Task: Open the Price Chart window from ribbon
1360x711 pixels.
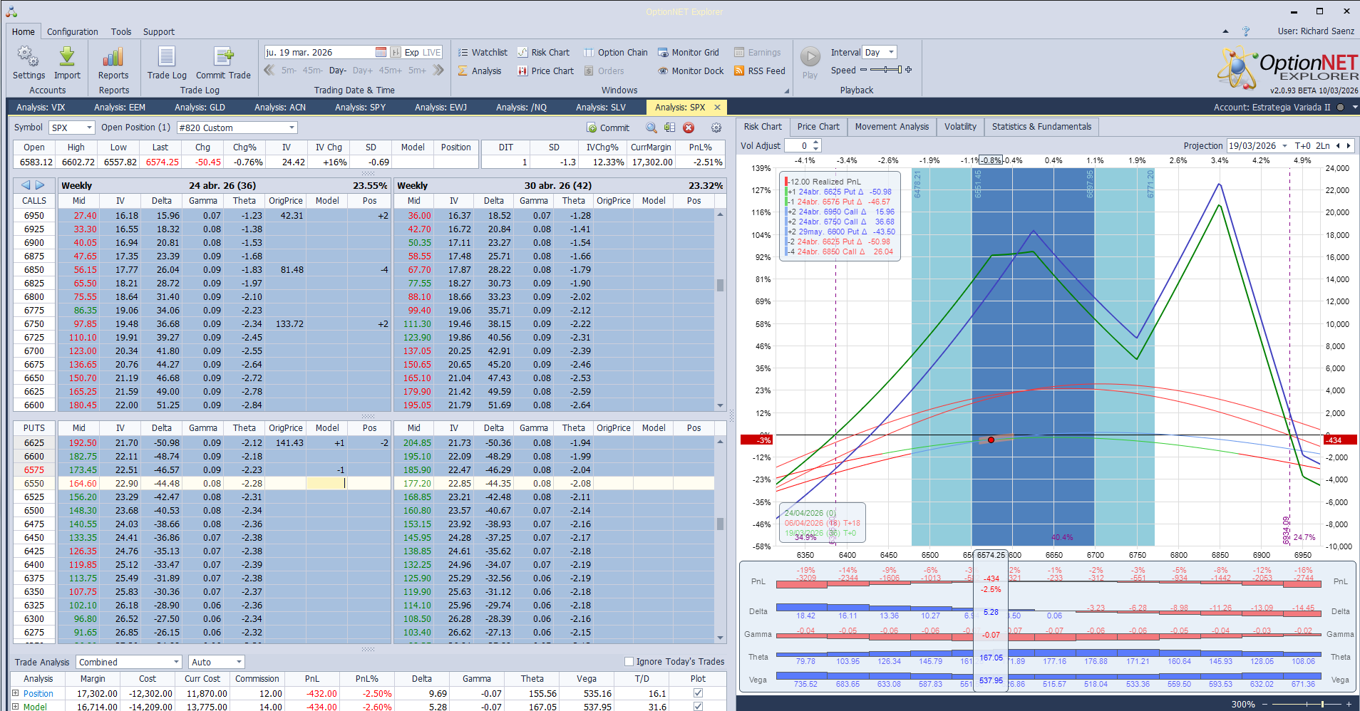Action: point(545,71)
